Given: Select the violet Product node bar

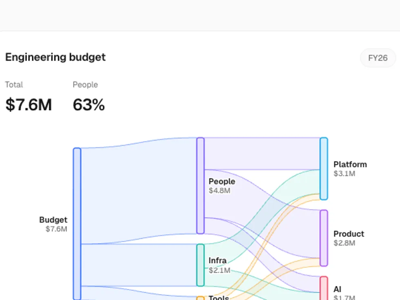Looking at the screenshot, I should coord(324,238).
